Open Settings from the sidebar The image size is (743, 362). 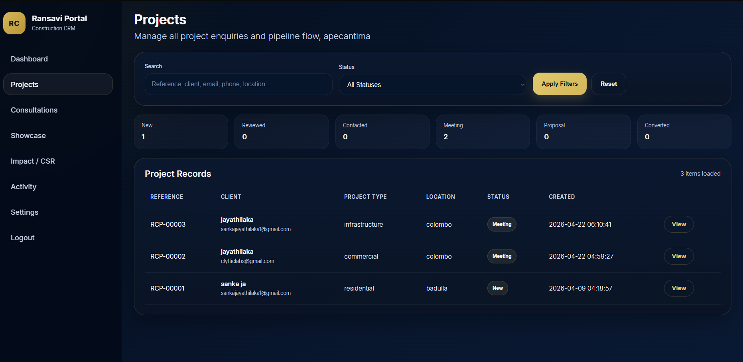[58, 212]
